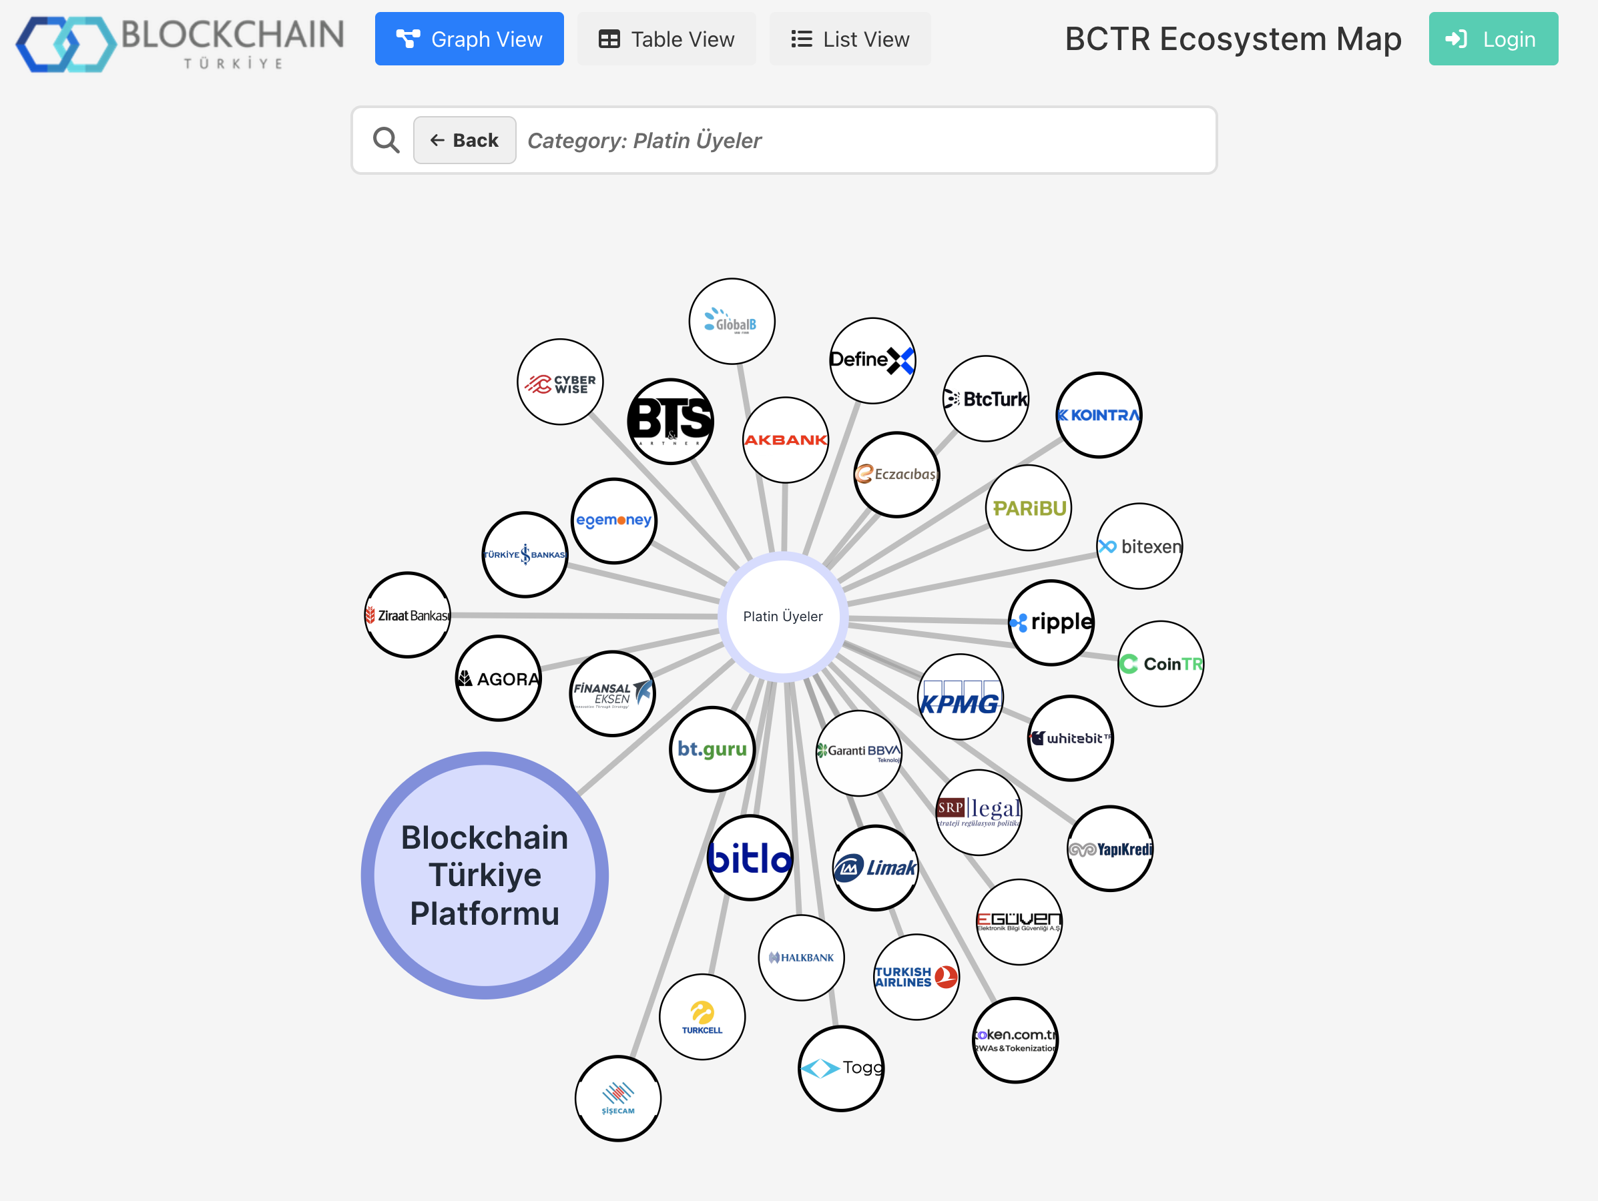Click the Ziraat Bankası node

tap(407, 615)
